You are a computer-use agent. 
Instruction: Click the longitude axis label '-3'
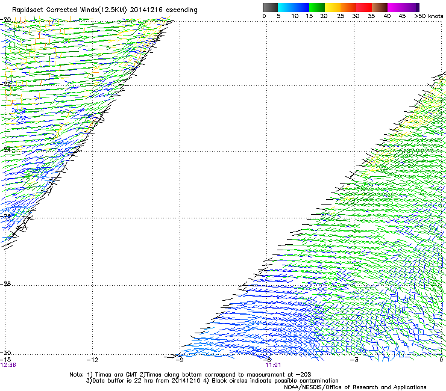(x=354, y=360)
